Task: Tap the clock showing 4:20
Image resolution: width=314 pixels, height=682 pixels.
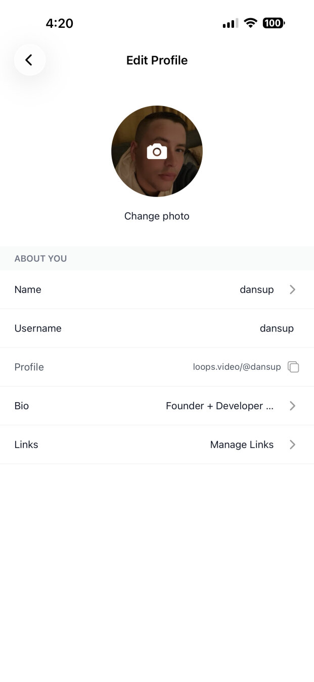Action: [60, 23]
